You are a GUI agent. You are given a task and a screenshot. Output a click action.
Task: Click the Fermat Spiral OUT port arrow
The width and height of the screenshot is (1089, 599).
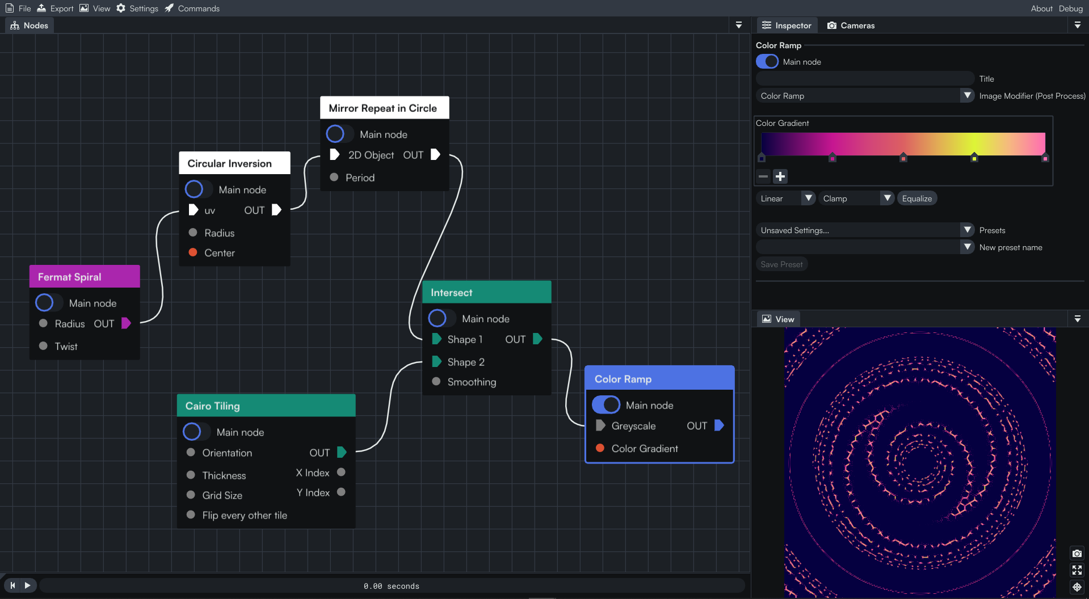[126, 323]
